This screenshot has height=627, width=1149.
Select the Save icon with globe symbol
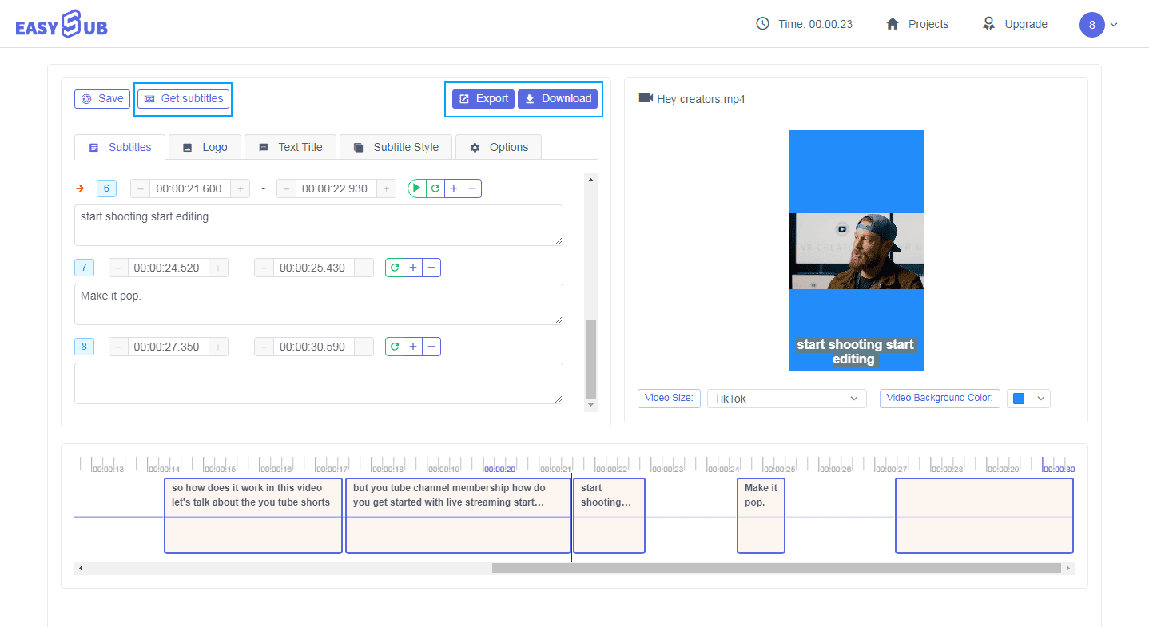(85, 98)
